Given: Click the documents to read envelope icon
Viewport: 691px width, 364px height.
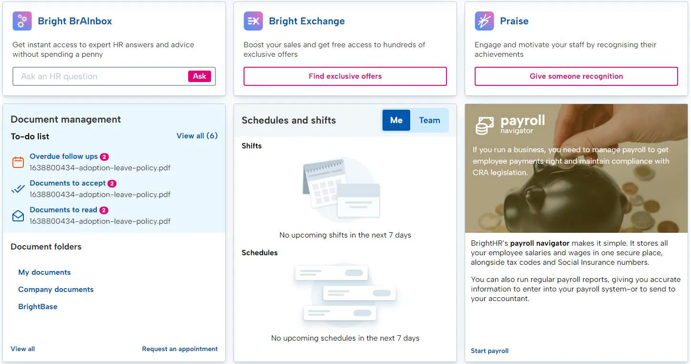Looking at the screenshot, I should pos(18,216).
